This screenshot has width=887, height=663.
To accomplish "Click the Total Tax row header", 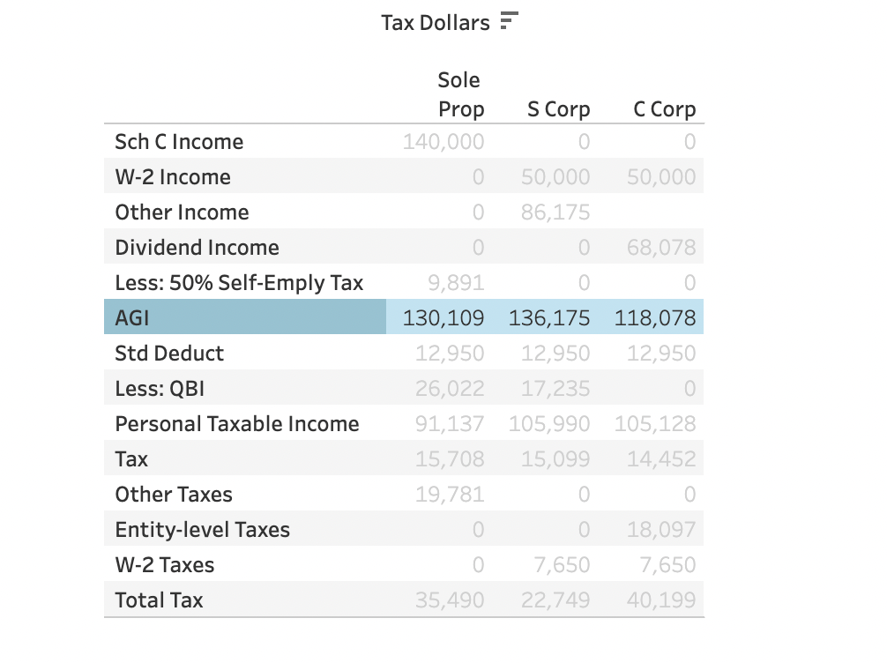I will tap(159, 600).
